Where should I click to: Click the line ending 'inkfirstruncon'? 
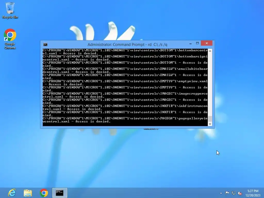[x=125, y=106]
